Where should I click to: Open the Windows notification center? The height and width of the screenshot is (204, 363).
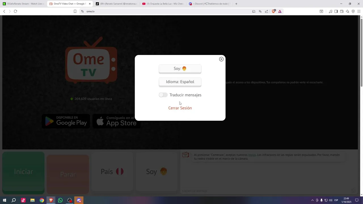click(357, 200)
